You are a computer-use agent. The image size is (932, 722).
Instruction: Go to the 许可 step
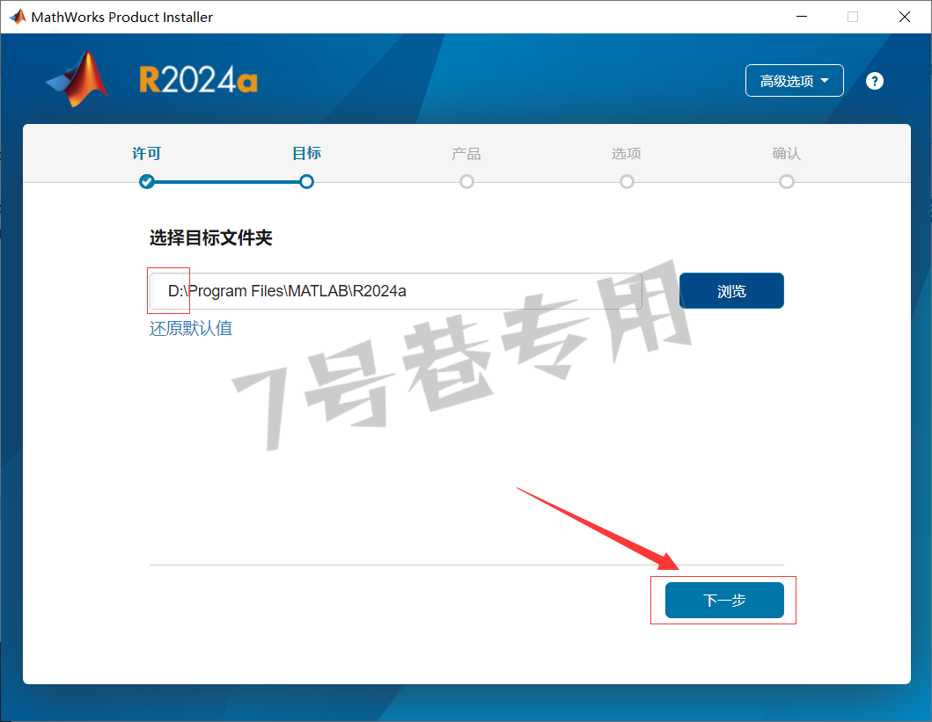point(146,154)
